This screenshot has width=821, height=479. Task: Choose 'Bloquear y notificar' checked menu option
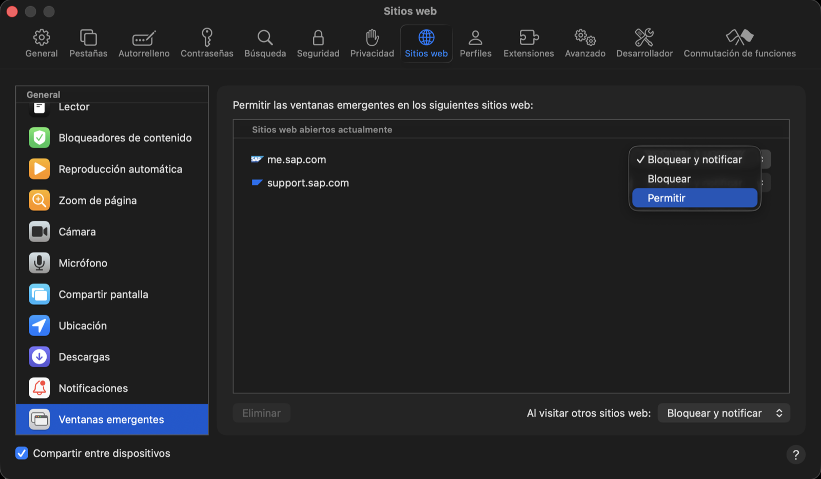coord(695,160)
